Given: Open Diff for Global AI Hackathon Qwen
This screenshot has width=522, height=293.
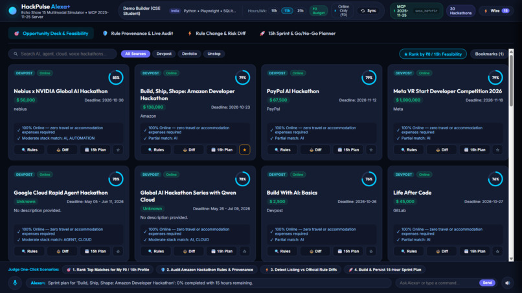Looking at the screenshot, I should point(188,251).
